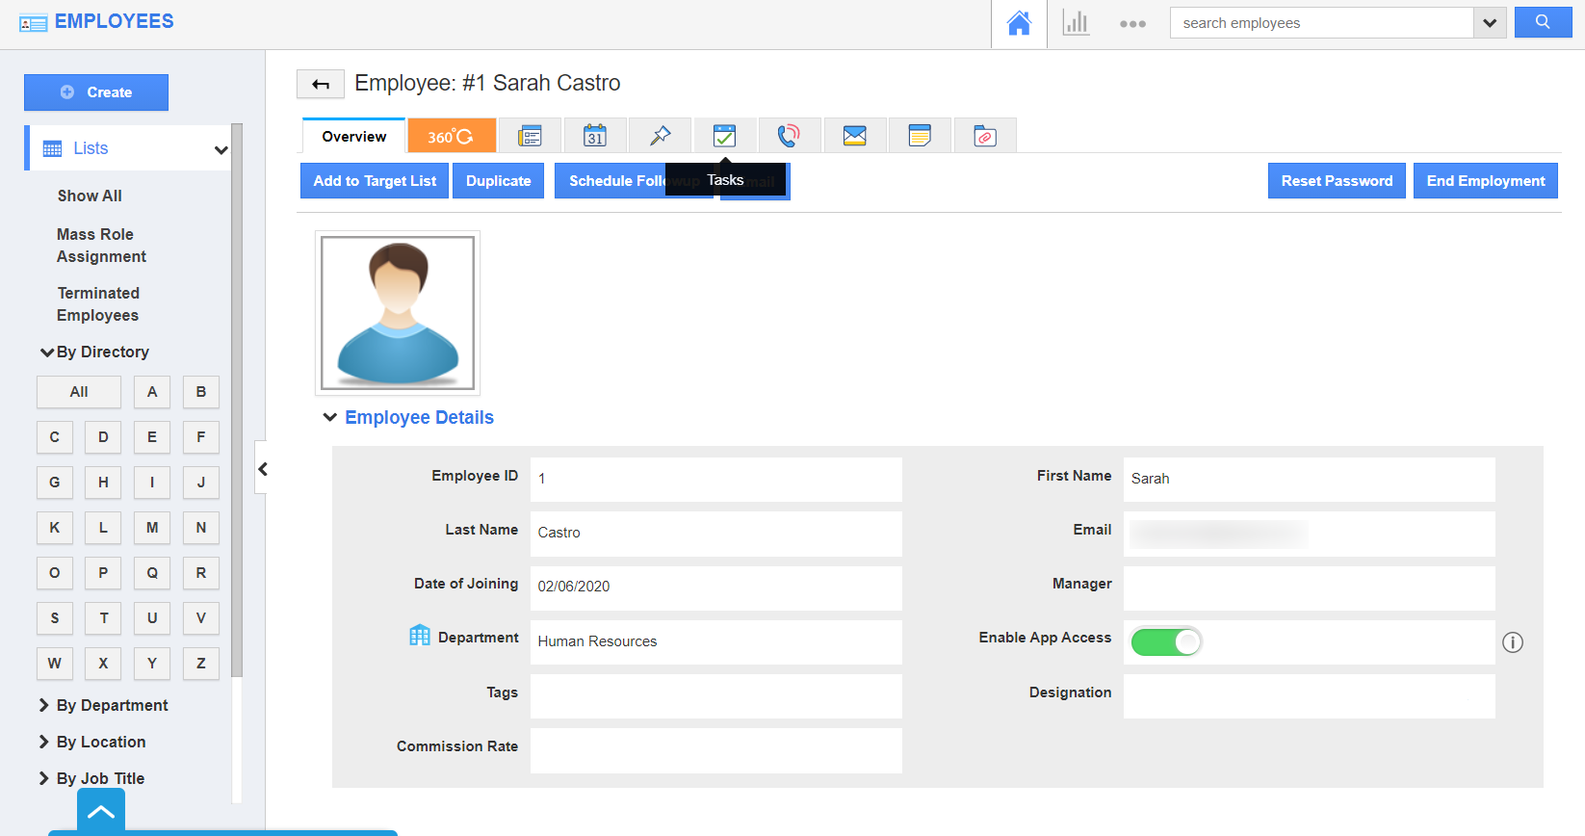Screen dimensions: 1585x836
Task: Open the reports bar chart icon
Action: (1076, 23)
